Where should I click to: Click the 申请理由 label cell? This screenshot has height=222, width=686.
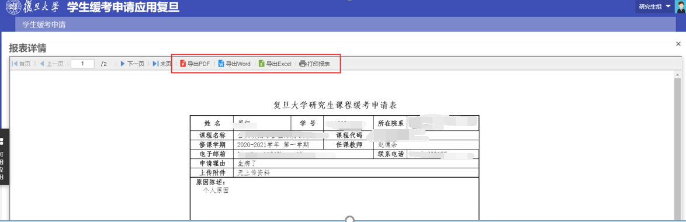(212, 164)
